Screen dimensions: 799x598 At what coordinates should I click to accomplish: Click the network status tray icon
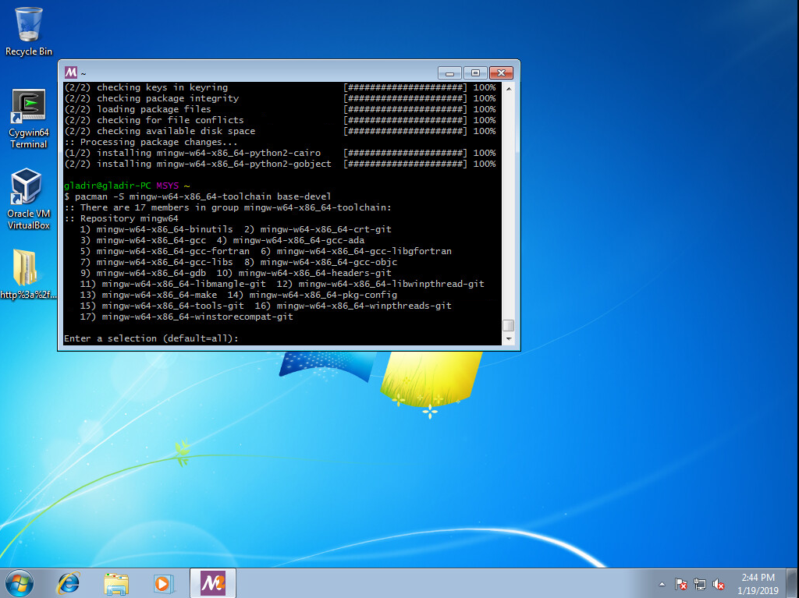coord(700,584)
